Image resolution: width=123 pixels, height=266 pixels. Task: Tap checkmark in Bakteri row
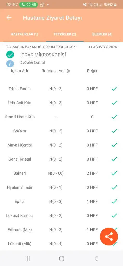(x=114, y=173)
